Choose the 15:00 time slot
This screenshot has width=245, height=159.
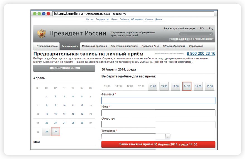pyautogui.click(x=198, y=86)
